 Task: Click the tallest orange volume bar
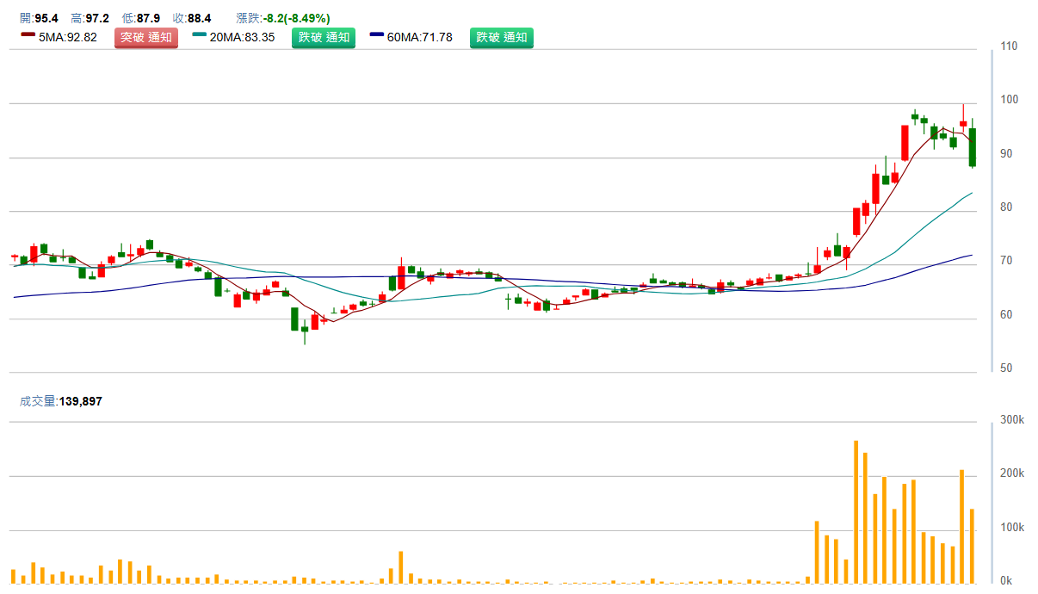coord(856,512)
